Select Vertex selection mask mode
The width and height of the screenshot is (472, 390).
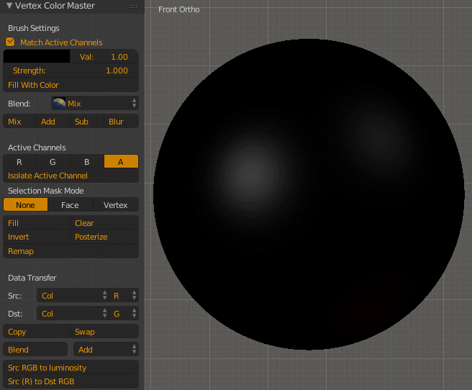click(x=116, y=204)
